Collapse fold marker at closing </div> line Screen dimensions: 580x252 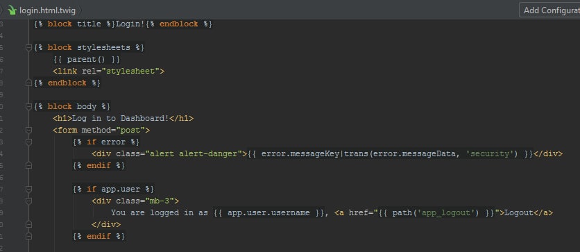pos(28,225)
